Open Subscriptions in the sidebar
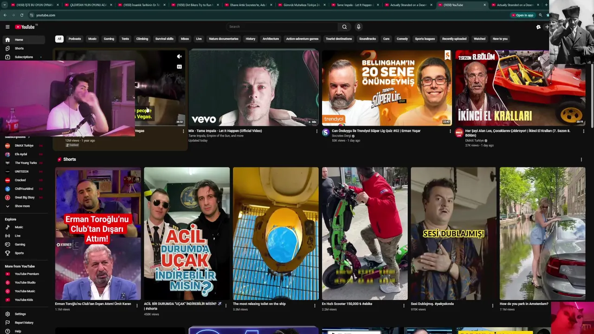This screenshot has height=334, width=594. click(23, 57)
